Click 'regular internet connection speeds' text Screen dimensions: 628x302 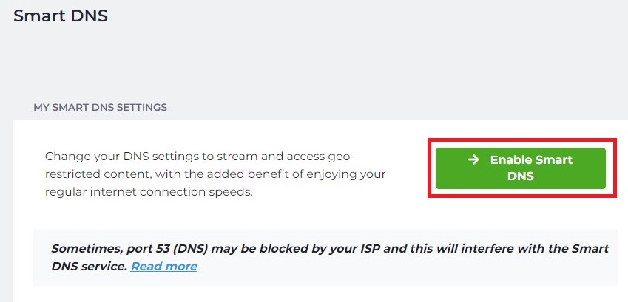coord(149,192)
